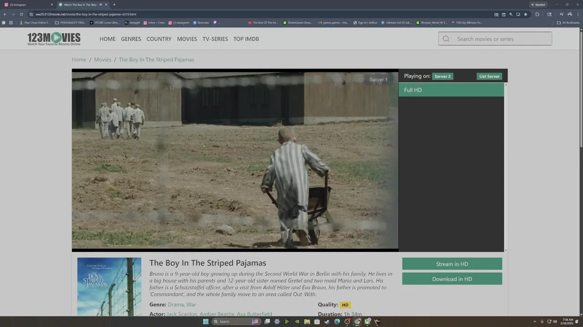The width and height of the screenshot is (583, 327).
Task: Close the Instagram tab
Action: [x=51, y=5]
